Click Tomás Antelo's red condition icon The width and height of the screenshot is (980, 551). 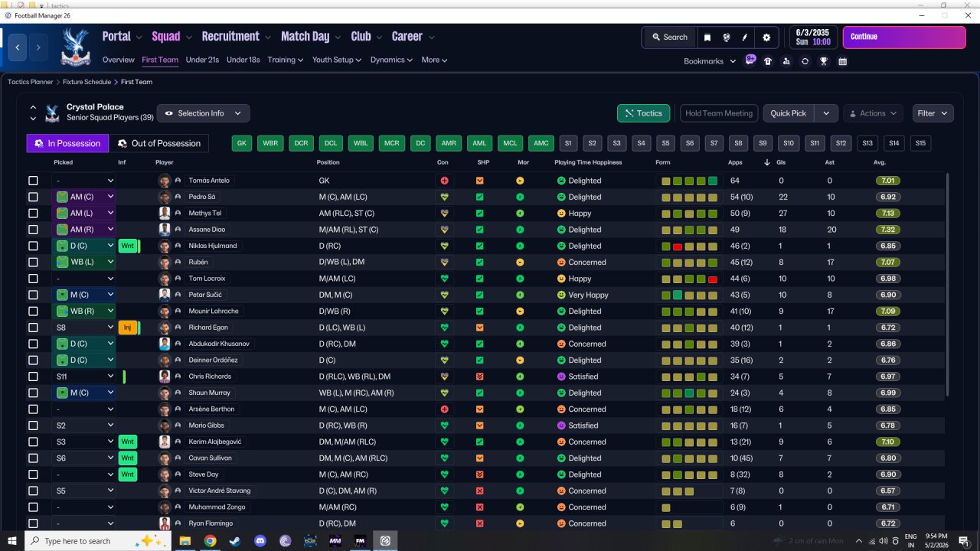click(x=444, y=181)
